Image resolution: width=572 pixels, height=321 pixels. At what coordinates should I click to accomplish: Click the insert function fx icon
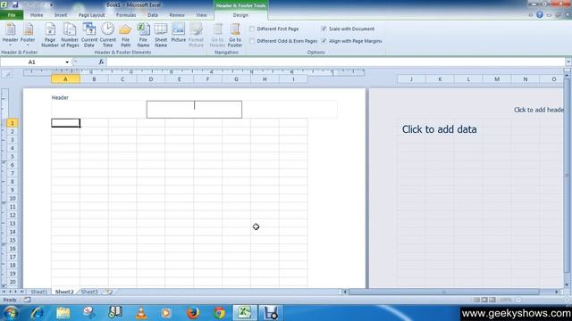[101, 62]
